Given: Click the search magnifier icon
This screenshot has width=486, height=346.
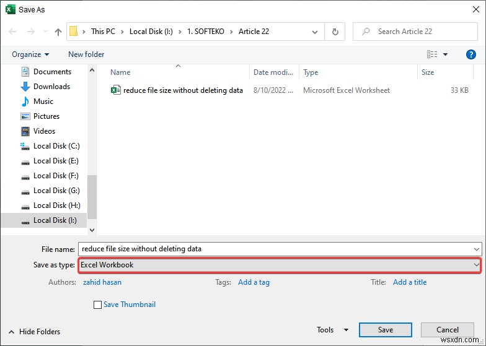Looking at the screenshot, I should (x=366, y=31).
